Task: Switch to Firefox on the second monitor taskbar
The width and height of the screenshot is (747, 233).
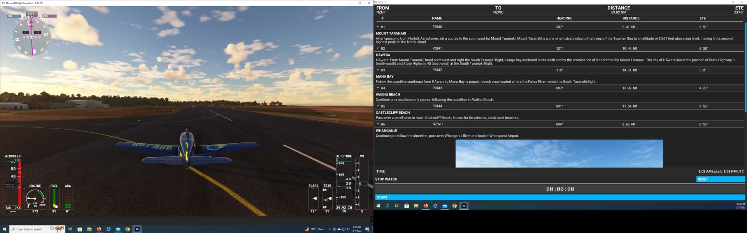Action: [426, 206]
